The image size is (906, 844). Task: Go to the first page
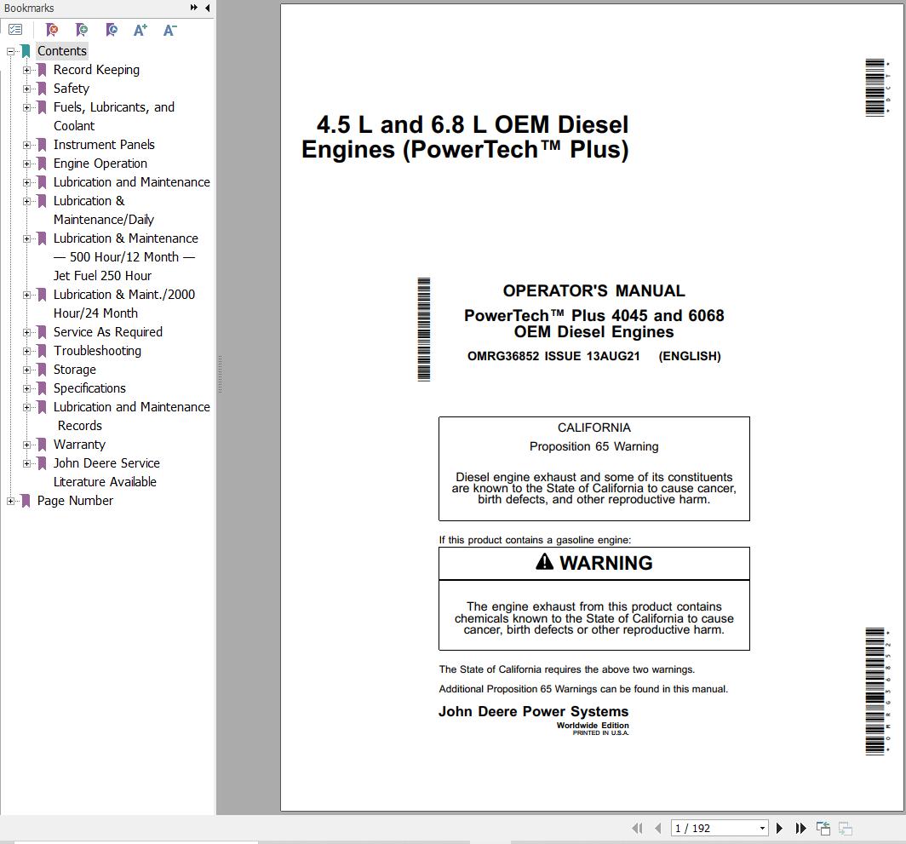click(637, 828)
